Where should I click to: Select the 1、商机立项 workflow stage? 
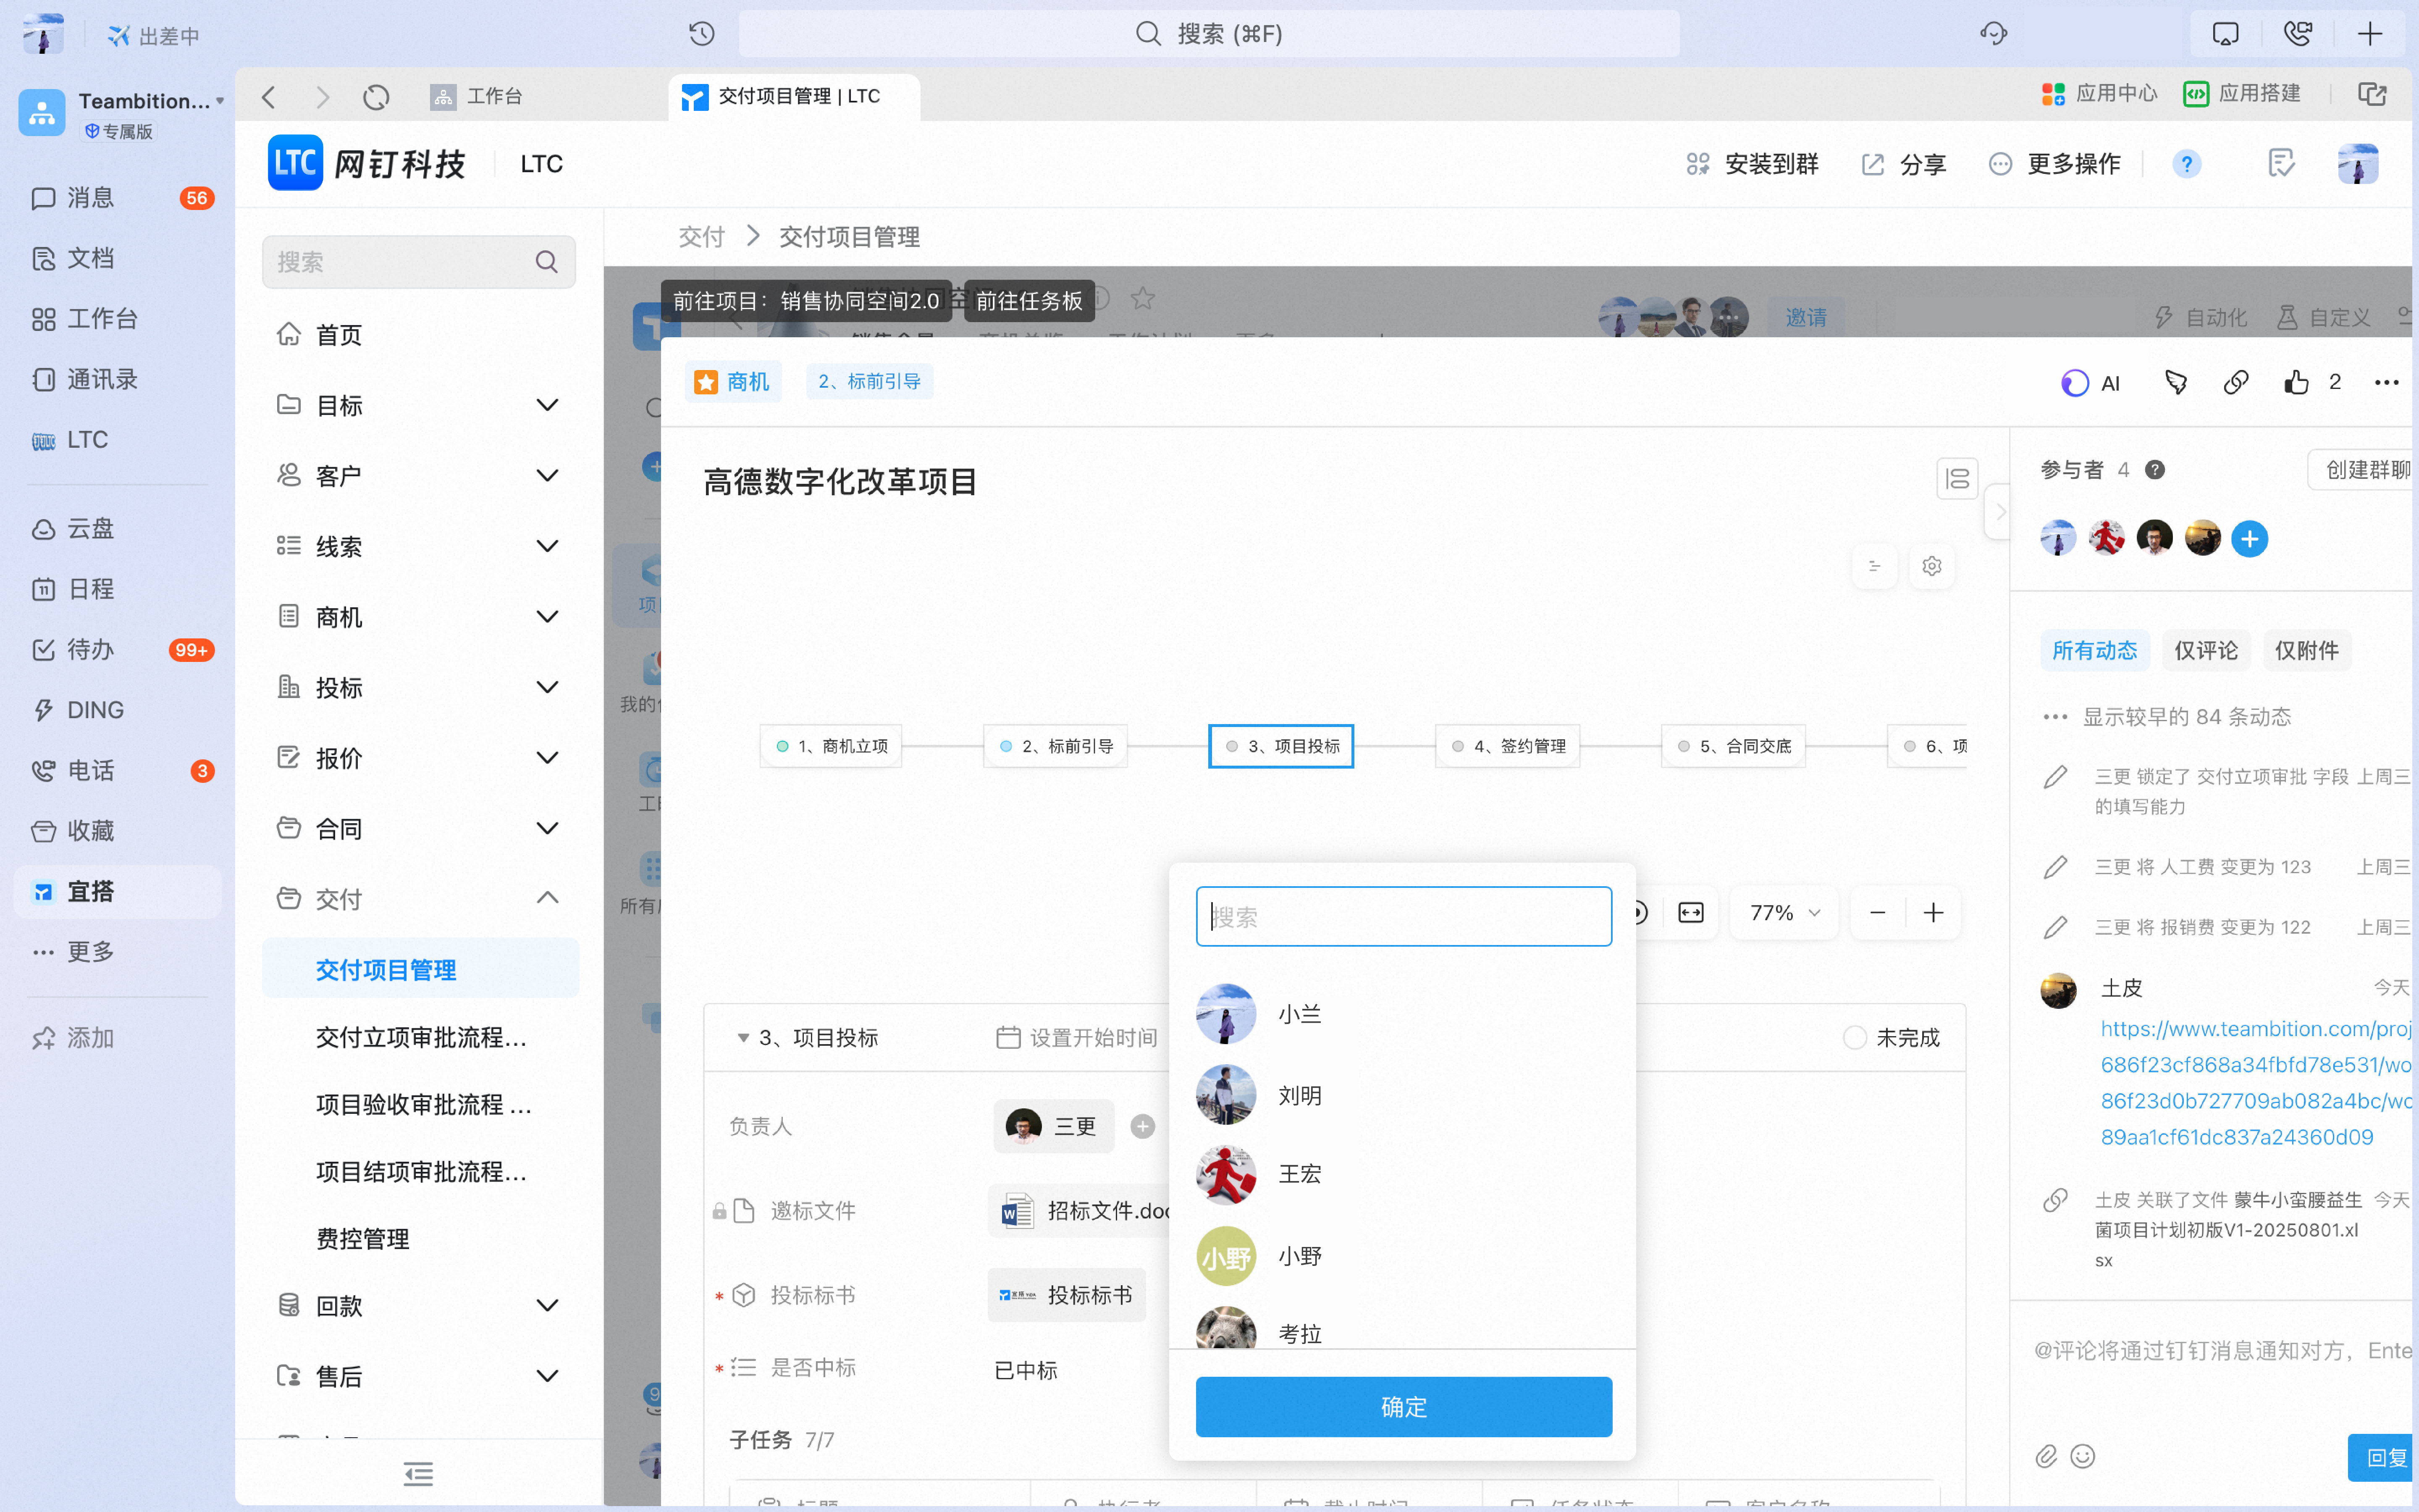(x=831, y=746)
